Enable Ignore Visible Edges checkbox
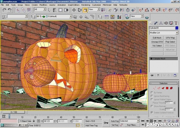 pyautogui.click(x=152, y=99)
